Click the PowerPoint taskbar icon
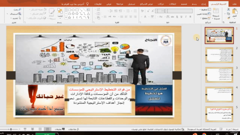Screen dimensions: 240x135 [195, 134]
